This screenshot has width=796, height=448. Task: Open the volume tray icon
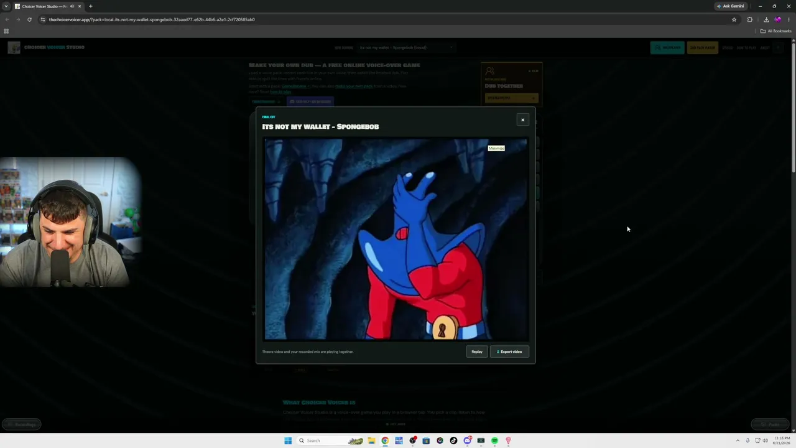764,441
